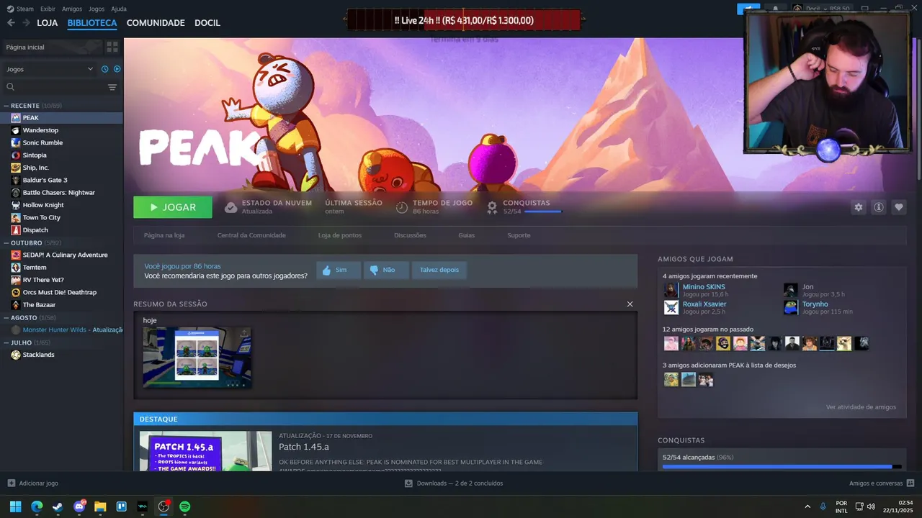Open Spotify from the taskbar

pos(185,506)
